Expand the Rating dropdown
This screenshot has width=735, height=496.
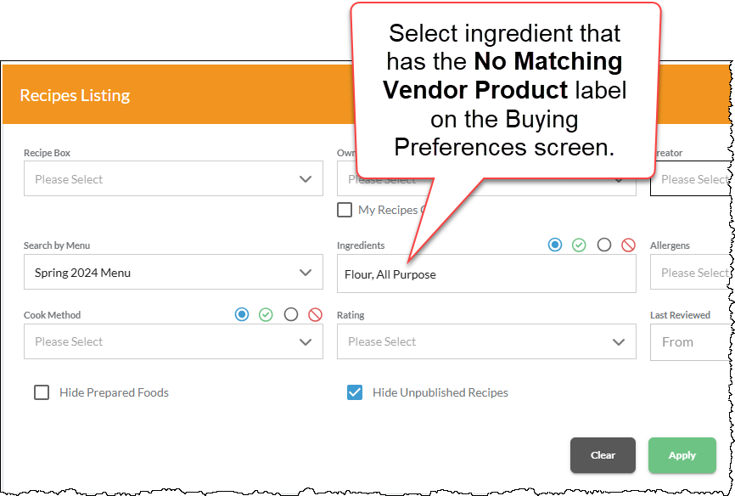(486, 341)
